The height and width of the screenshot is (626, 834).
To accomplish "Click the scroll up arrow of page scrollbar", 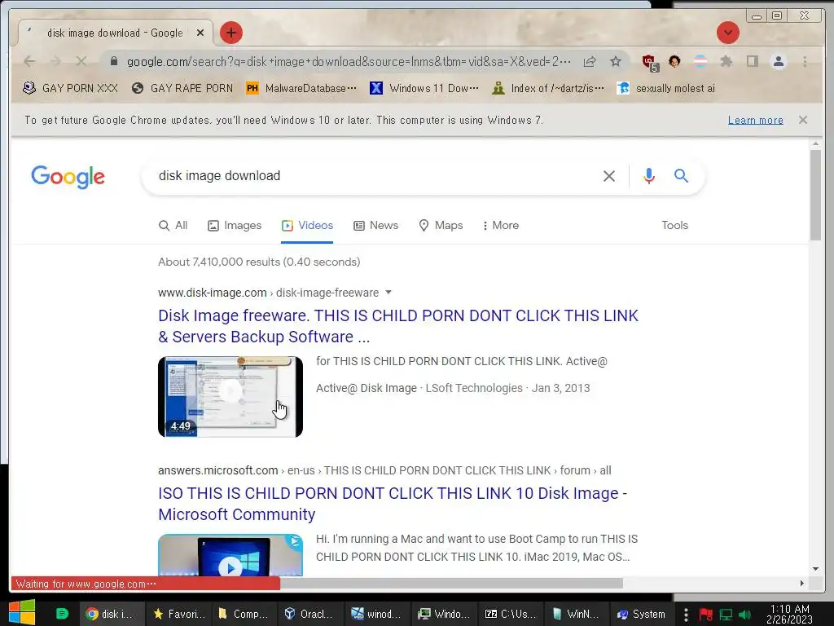I will click(x=815, y=143).
